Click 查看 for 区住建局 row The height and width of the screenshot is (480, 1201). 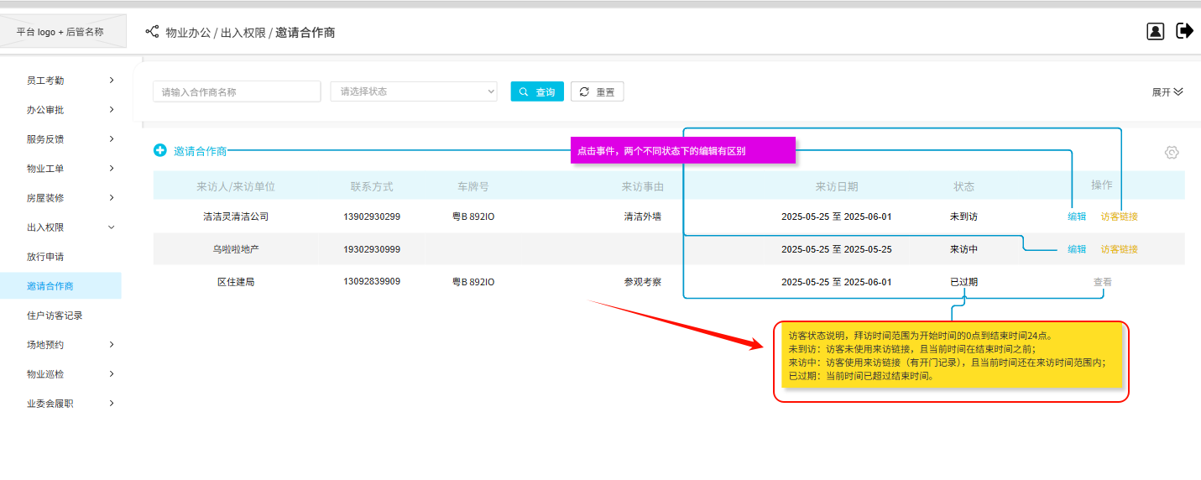tap(1102, 283)
